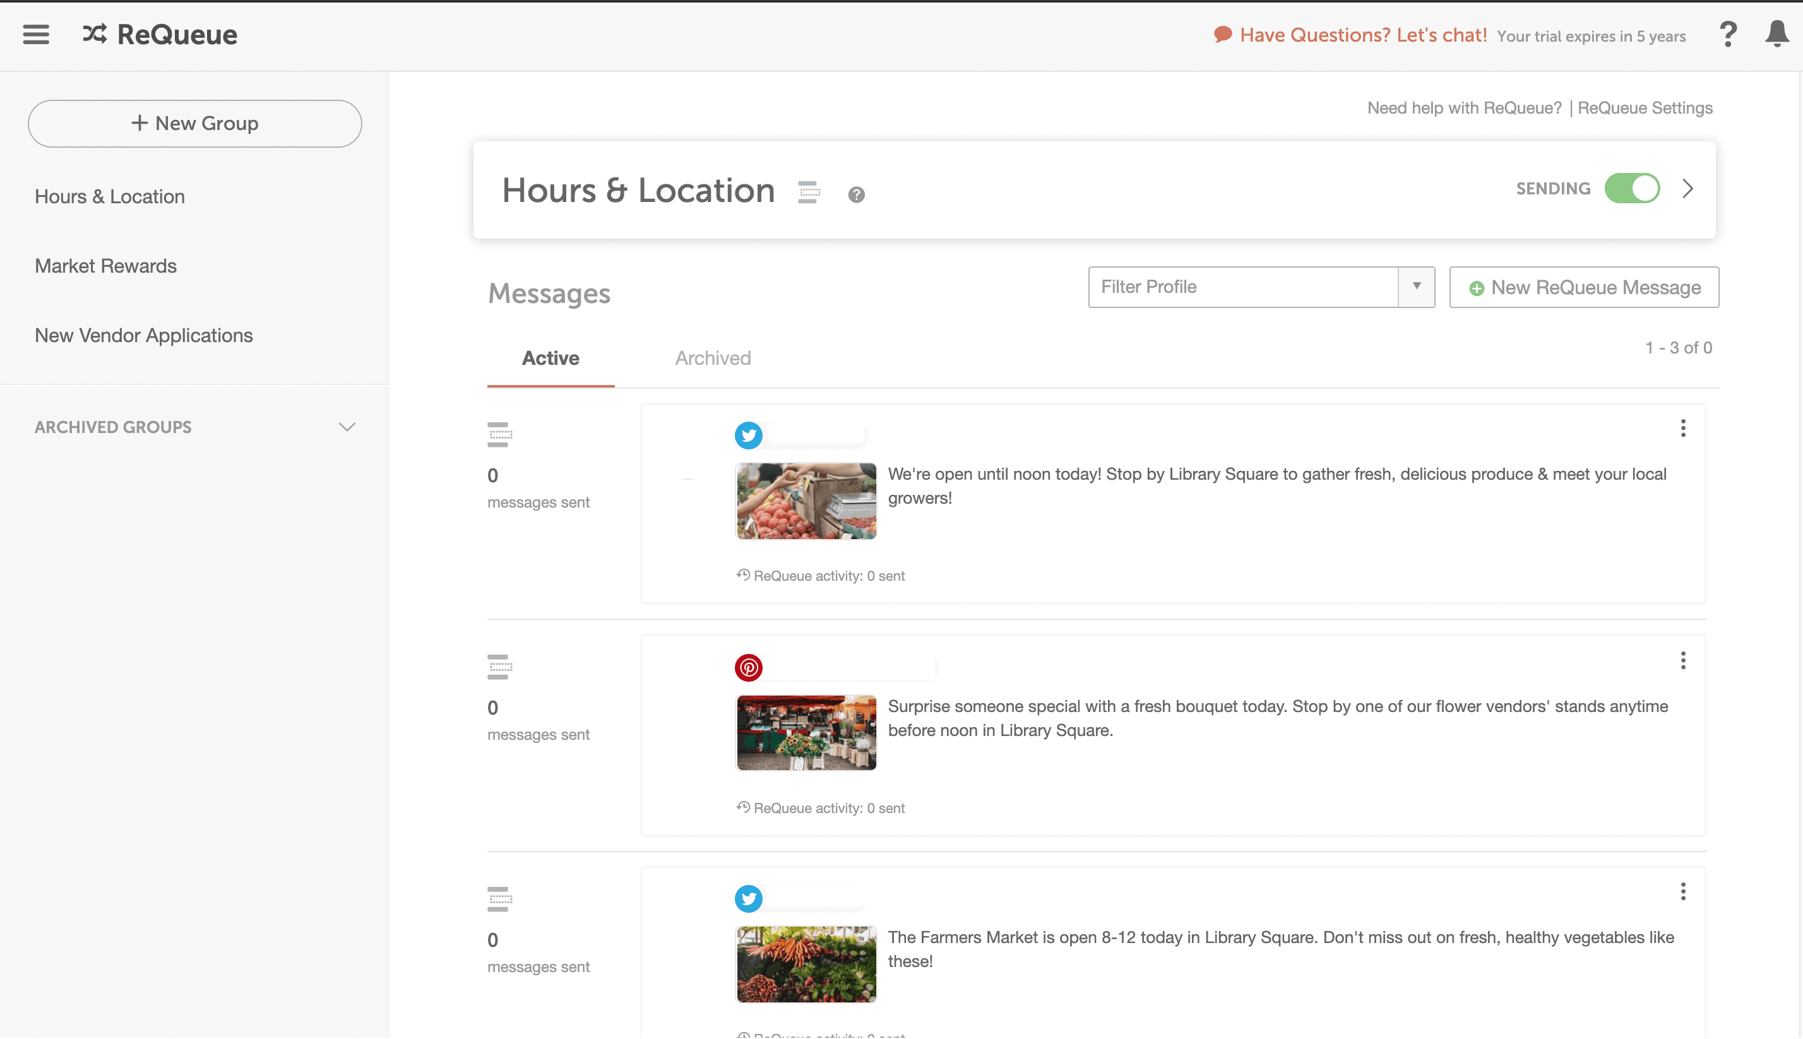The width and height of the screenshot is (1803, 1039).
Task: Click the Hours & Location page heading
Action: click(638, 190)
